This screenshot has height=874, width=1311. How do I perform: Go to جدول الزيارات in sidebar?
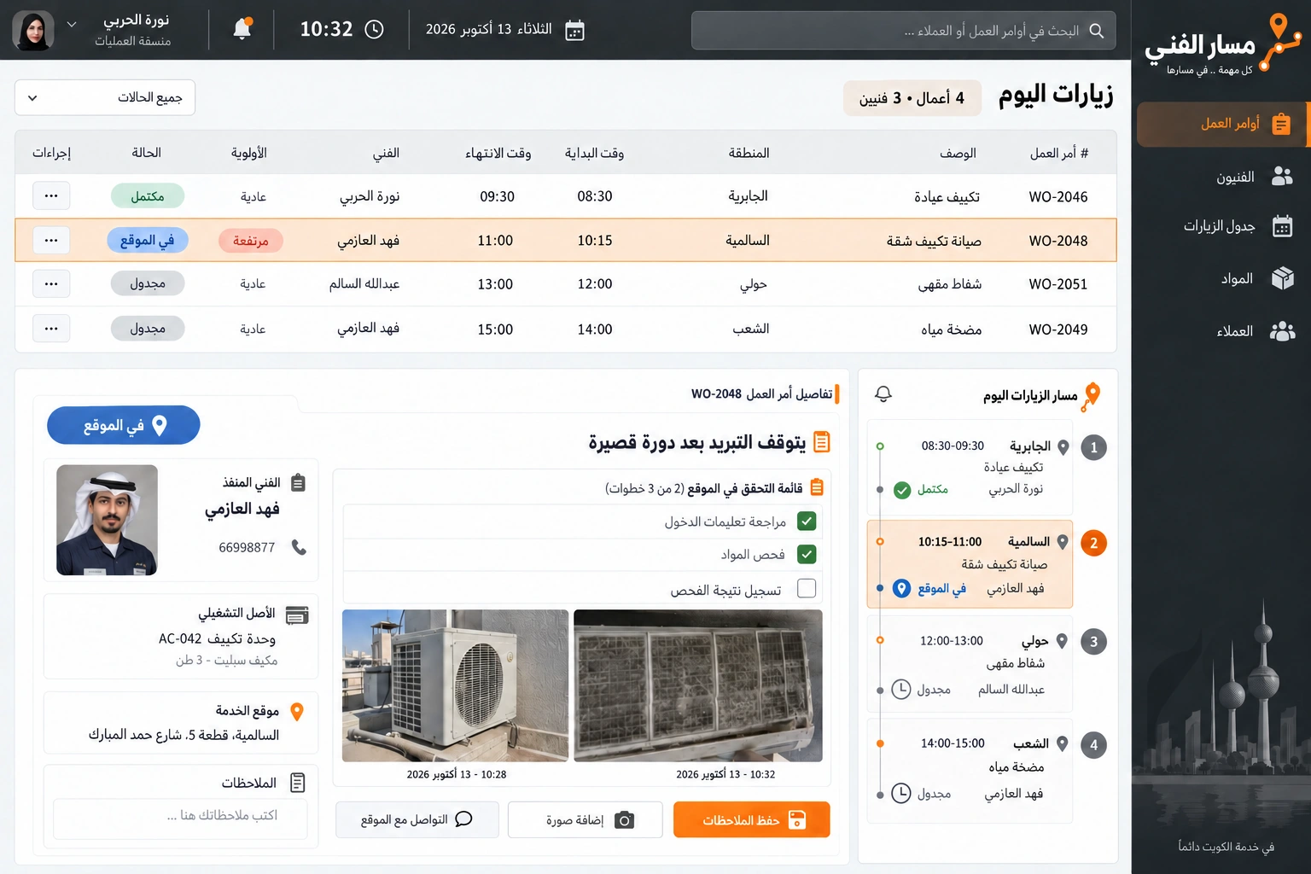(1221, 226)
